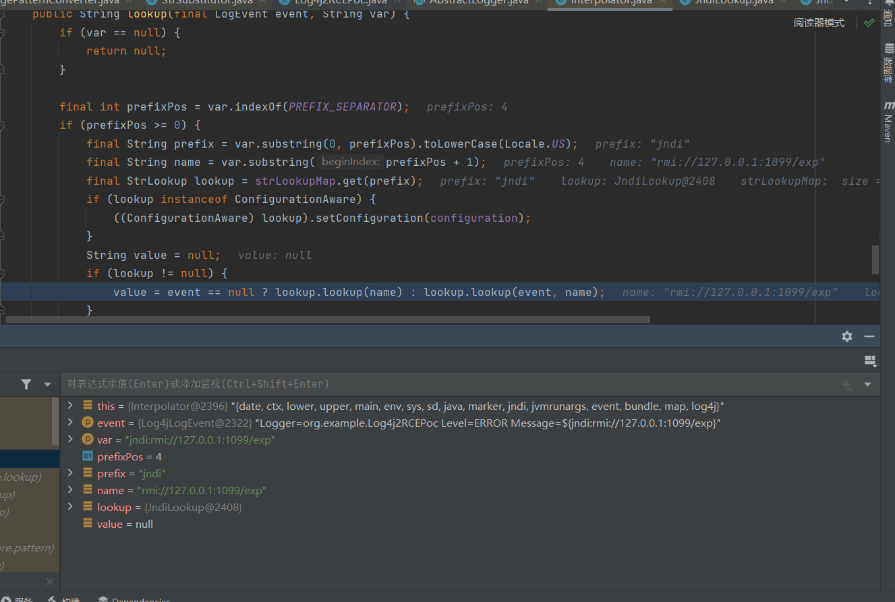Image resolution: width=895 pixels, height=602 pixels.
Task: Click icon beside 'value = null'
Action: [88, 524]
